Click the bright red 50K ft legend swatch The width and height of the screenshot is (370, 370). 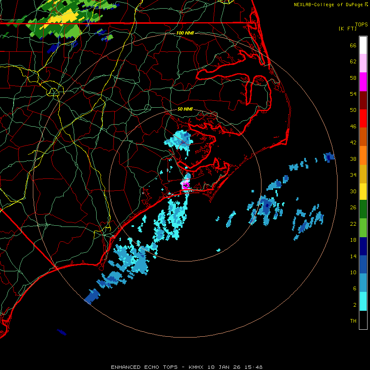pos(363,118)
